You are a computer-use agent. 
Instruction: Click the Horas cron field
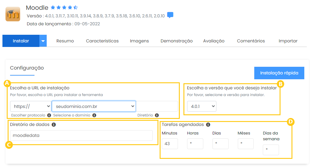[x=195, y=144]
